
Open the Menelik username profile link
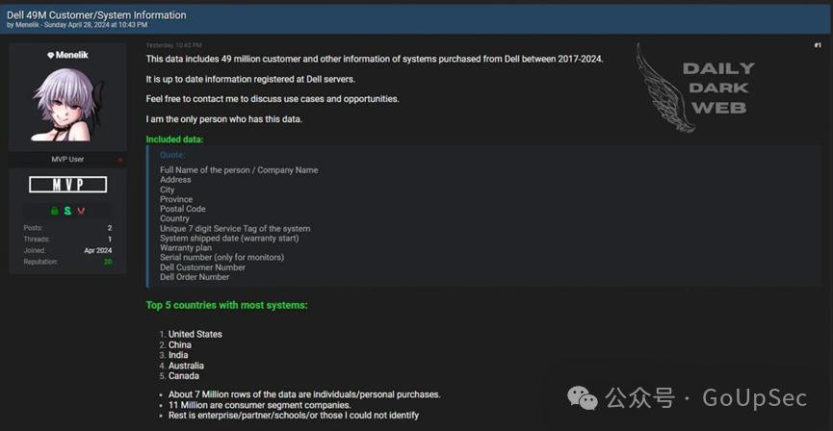pos(71,56)
